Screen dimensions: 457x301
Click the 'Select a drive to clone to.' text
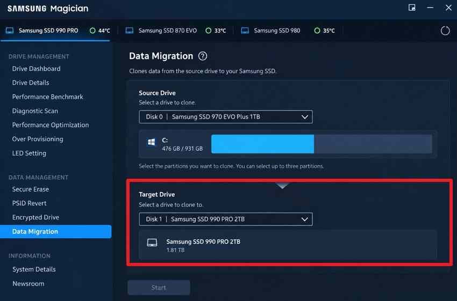click(x=171, y=205)
